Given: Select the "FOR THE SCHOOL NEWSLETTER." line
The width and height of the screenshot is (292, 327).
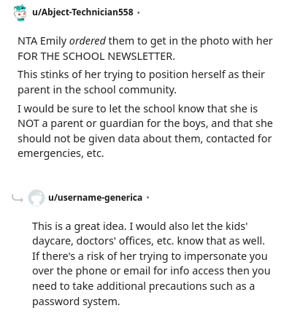Looking at the screenshot, I should click(x=96, y=56).
